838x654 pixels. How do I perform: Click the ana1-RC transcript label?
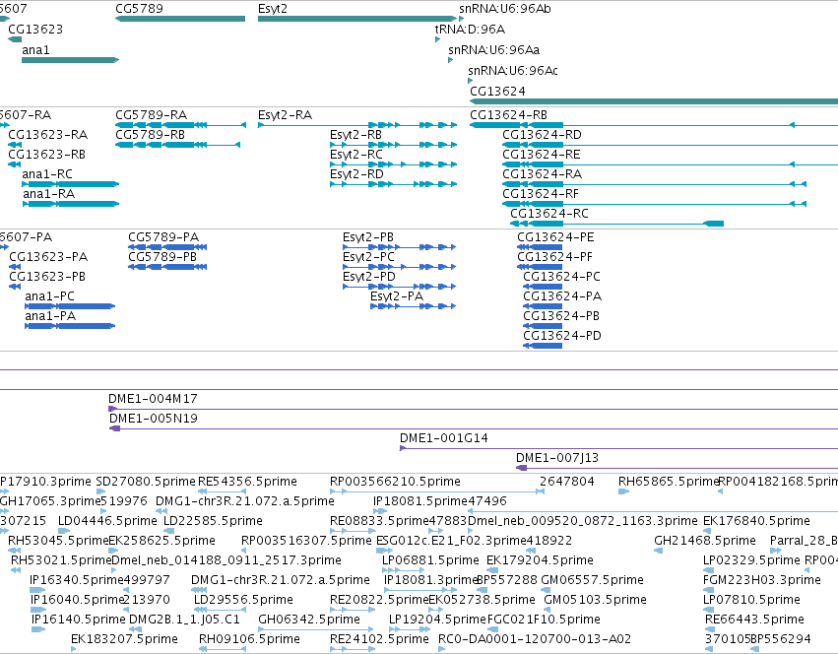(47, 173)
